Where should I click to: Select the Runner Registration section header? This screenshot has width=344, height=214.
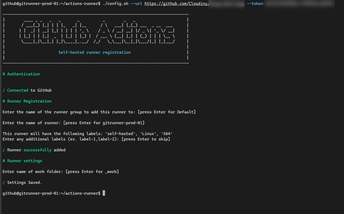coord(27,101)
